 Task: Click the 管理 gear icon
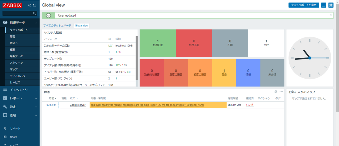coord(5,115)
